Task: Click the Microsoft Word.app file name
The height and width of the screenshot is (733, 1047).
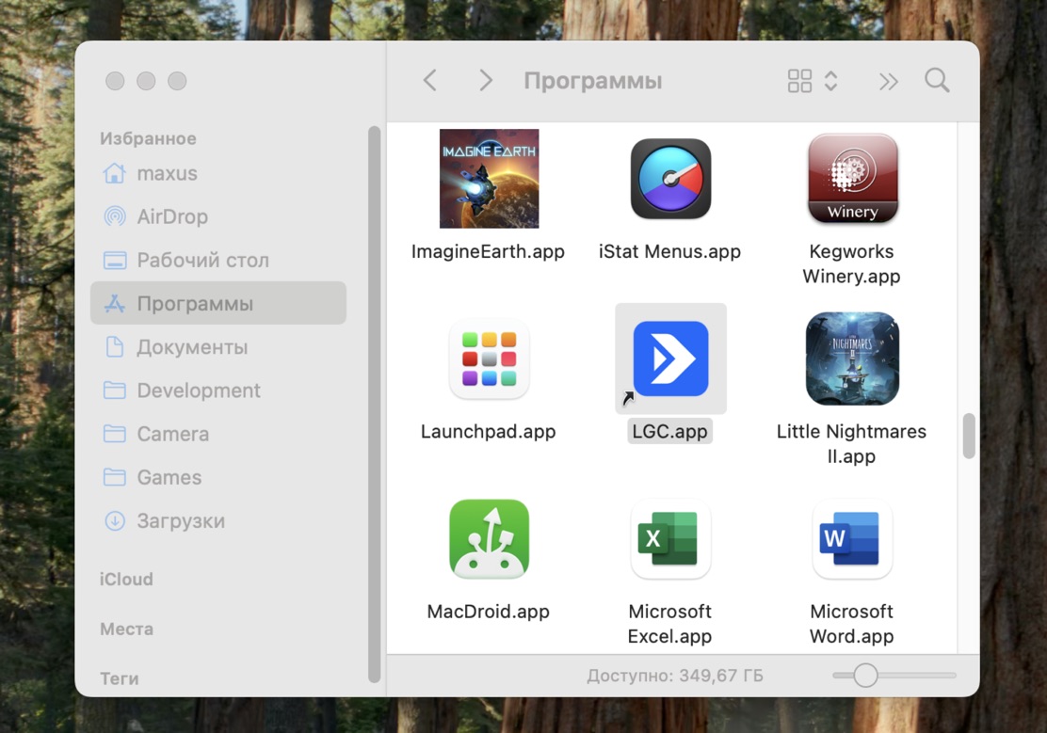Action: [851, 624]
